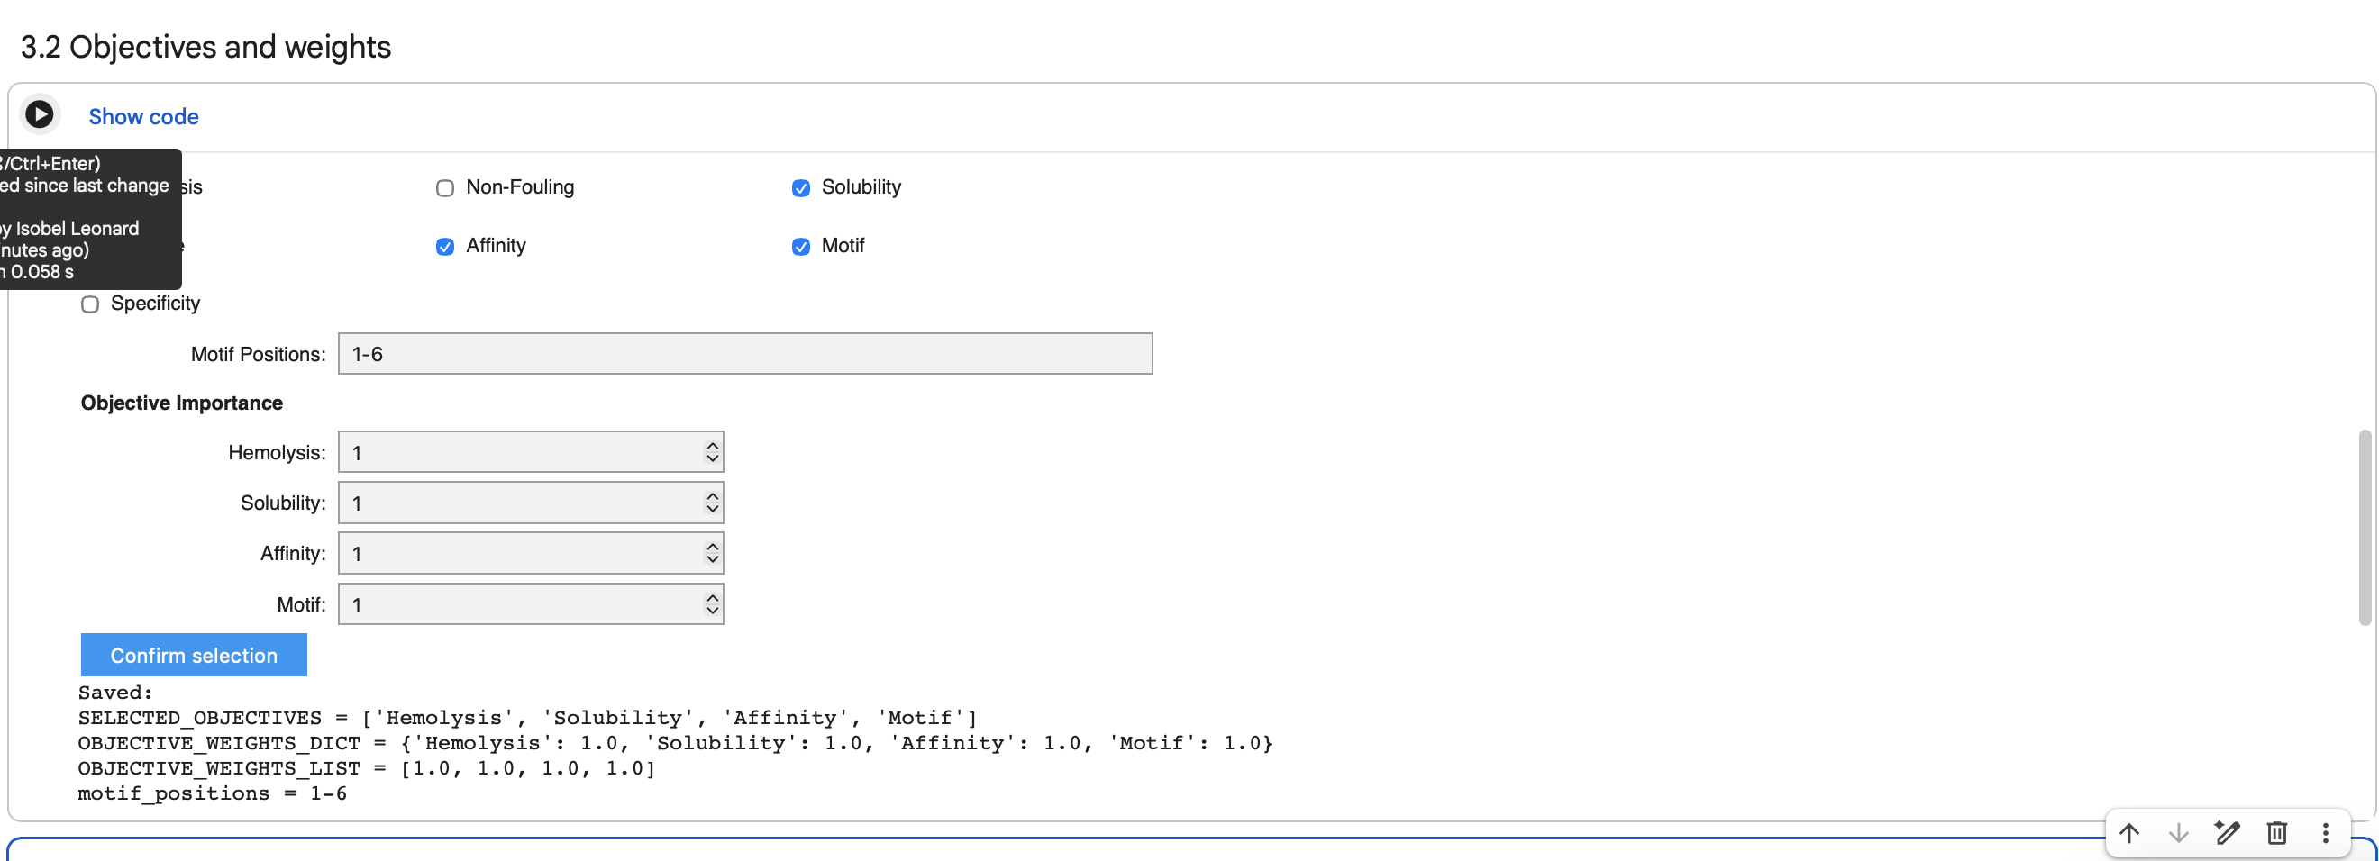Uncheck the Affinity checkbox
Viewport: 2379px width, 861px height.
445,247
